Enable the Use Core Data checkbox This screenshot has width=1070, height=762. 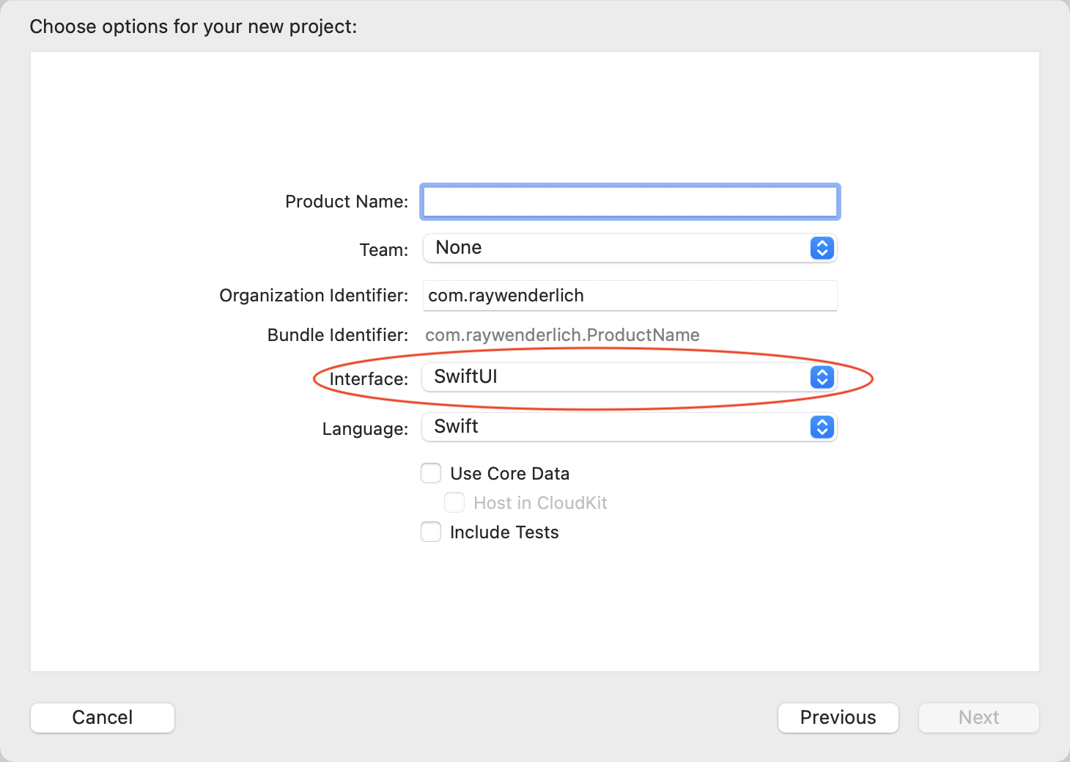pyautogui.click(x=431, y=473)
